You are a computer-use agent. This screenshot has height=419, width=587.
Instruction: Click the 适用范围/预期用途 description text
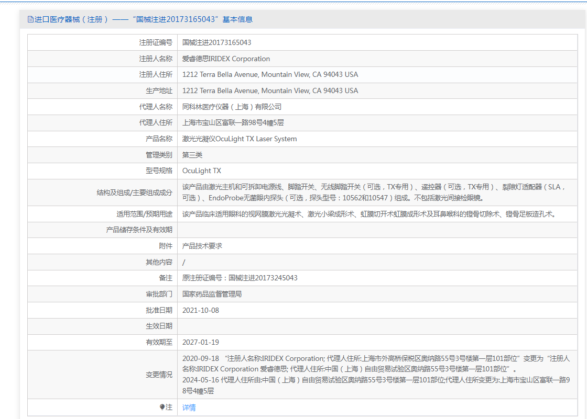click(369, 214)
